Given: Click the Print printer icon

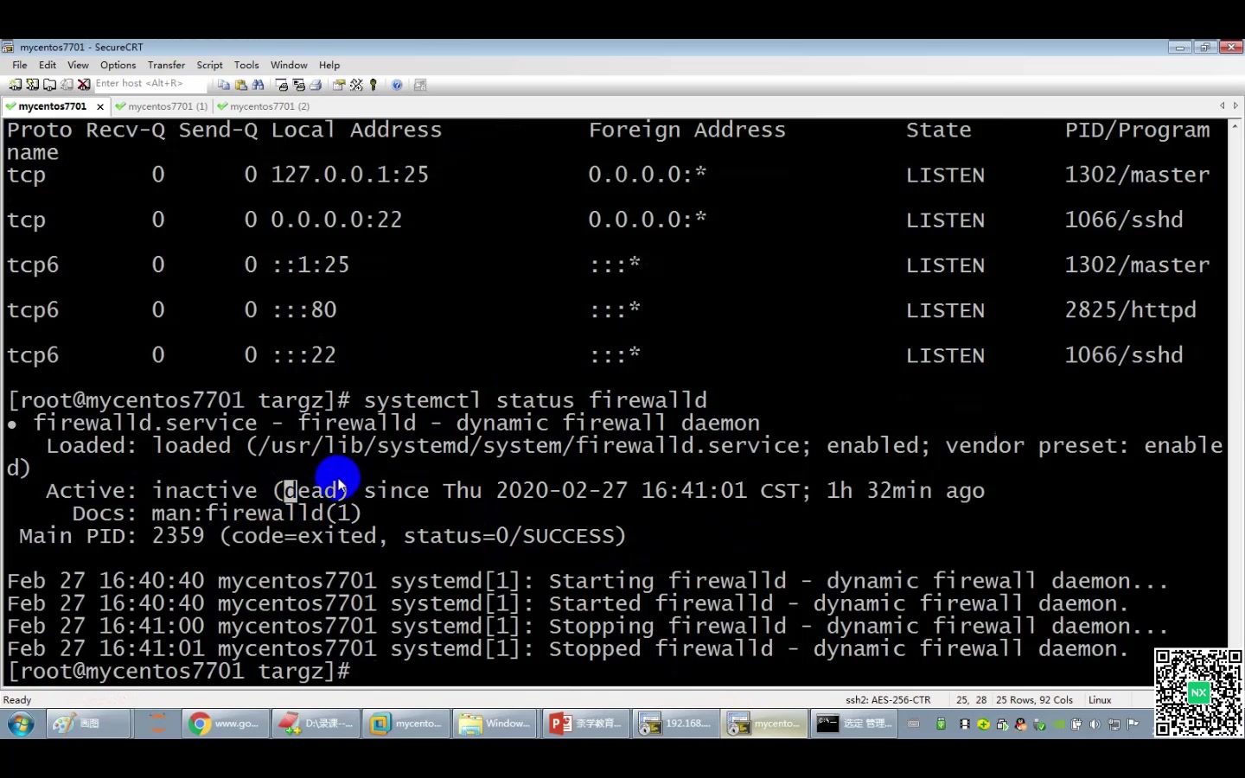Looking at the screenshot, I should click(x=316, y=85).
